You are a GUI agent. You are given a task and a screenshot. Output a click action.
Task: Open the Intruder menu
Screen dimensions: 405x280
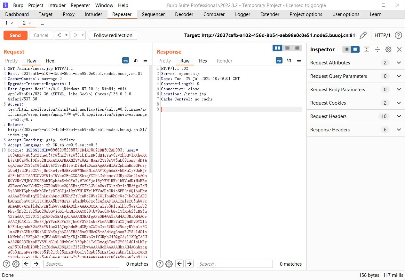(57, 5)
